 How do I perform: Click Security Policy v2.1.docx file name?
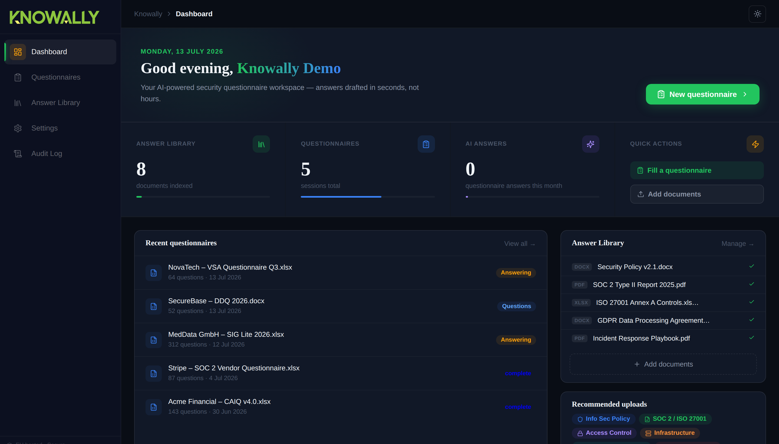click(x=635, y=267)
